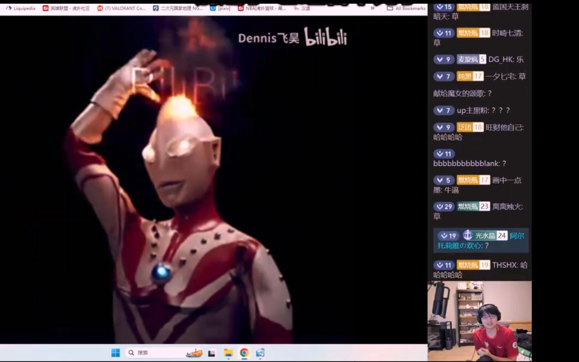Open the Windows Start menu
579x362 pixels.
tap(115, 353)
